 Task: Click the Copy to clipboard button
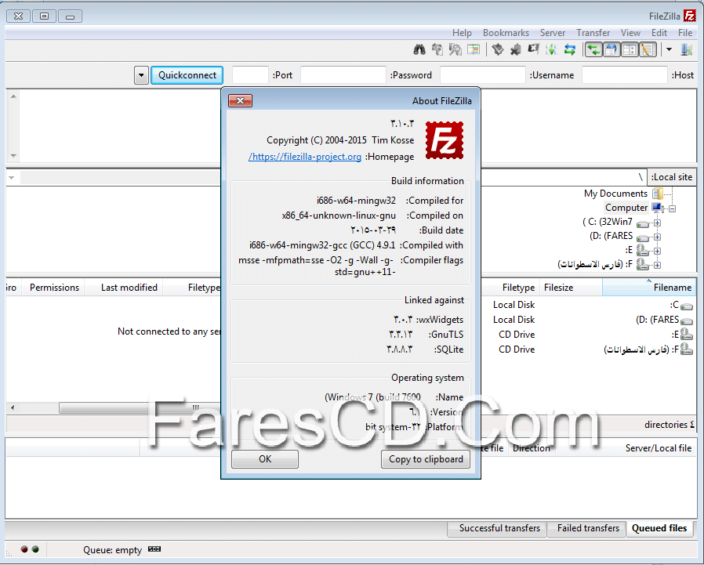(426, 459)
